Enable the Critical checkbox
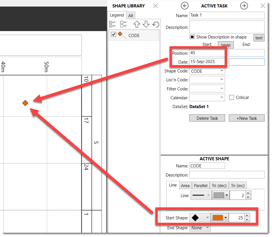 coord(231,97)
